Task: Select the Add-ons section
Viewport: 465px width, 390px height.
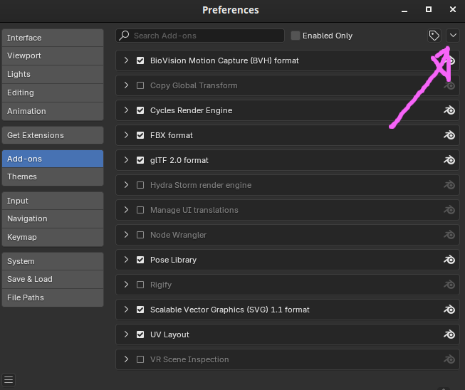Action: 53,159
